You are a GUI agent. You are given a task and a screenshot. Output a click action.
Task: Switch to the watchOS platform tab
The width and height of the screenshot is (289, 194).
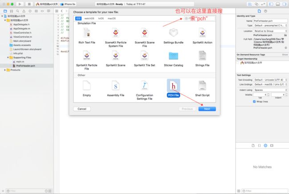click(x=89, y=18)
